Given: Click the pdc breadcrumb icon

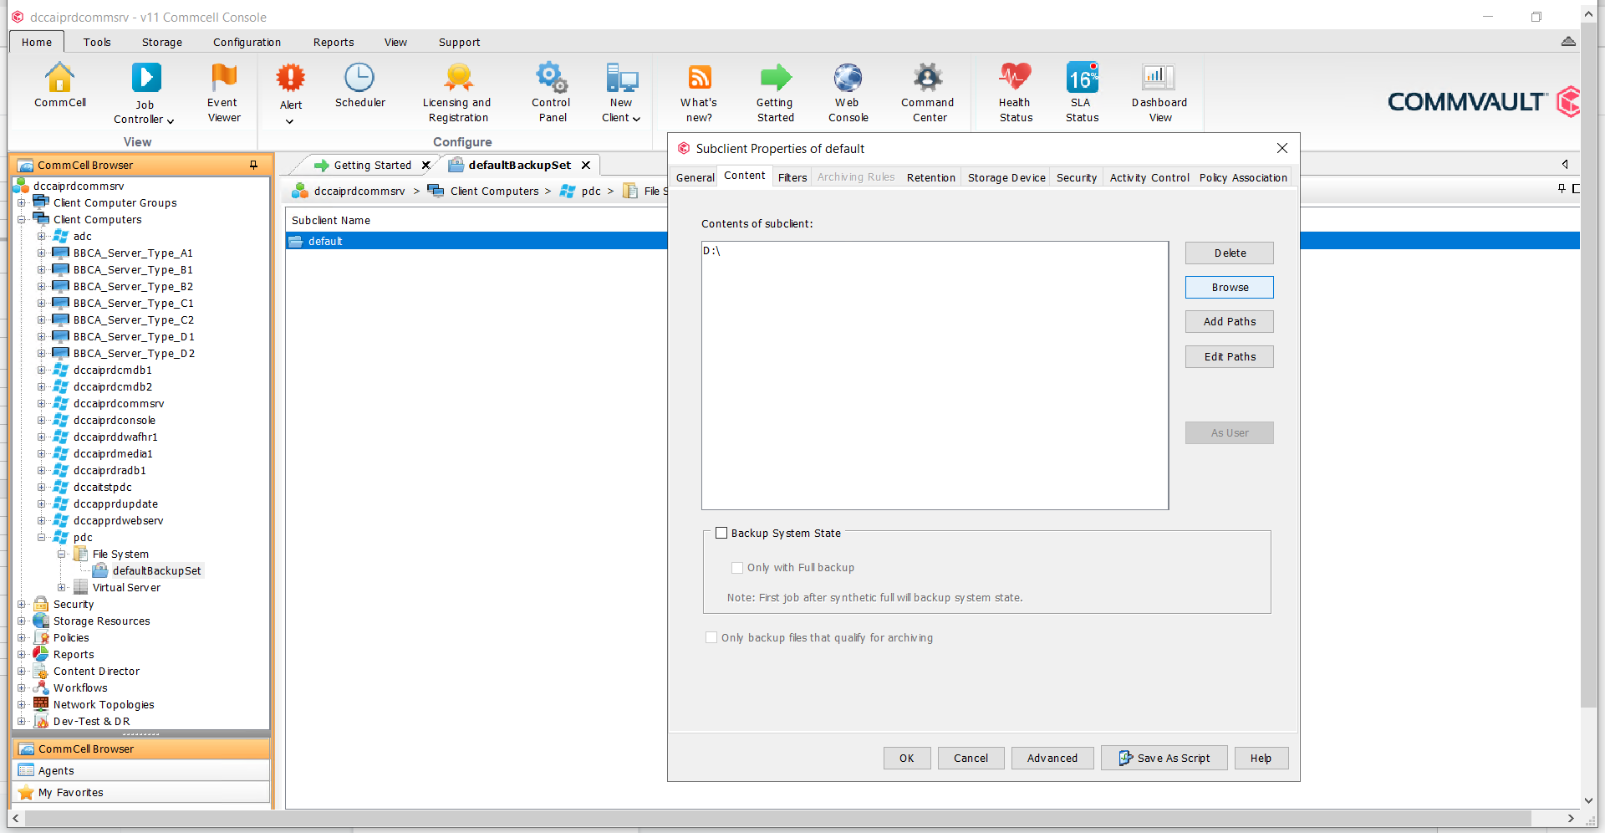Looking at the screenshot, I should coord(568,191).
